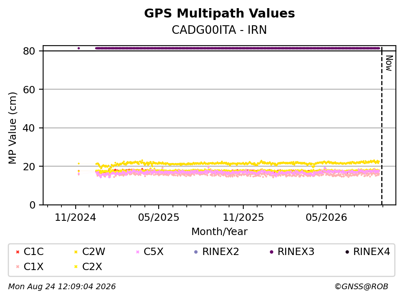This screenshot has width=404, height=299.
Task: Click the RINEX4 dark legend dot
Action: click(347, 252)
